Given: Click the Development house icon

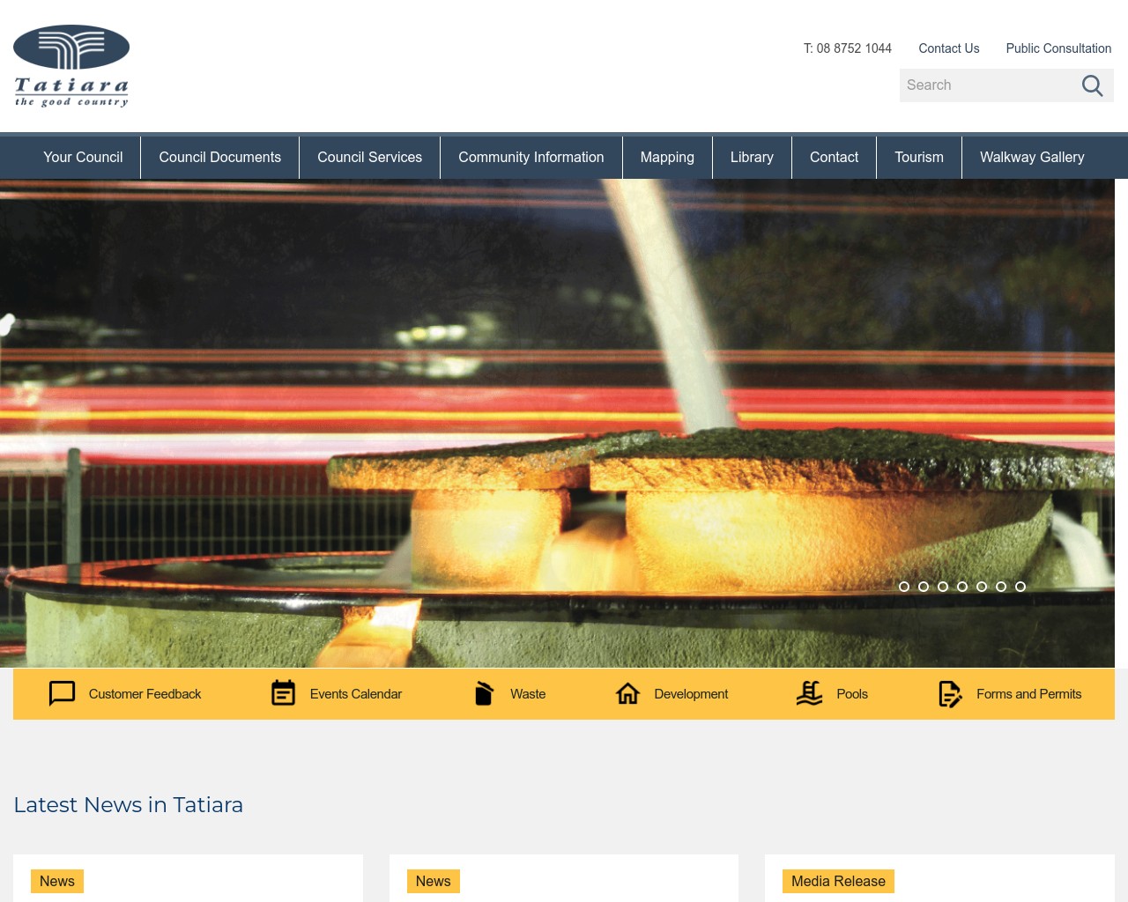Looking at the screenshot, I should point(627,694).
